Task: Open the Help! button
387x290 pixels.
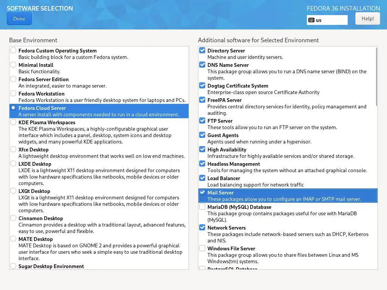Action: [x=367, y=19]
